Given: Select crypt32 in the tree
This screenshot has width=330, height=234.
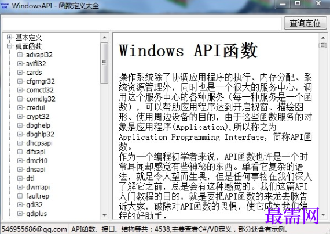Looking at the screenshot, I should [38, 117].
